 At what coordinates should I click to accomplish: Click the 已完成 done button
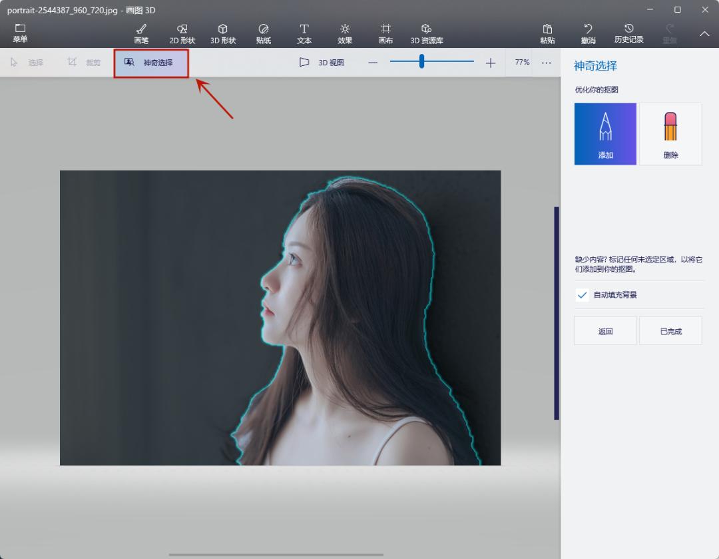point(670,331)
